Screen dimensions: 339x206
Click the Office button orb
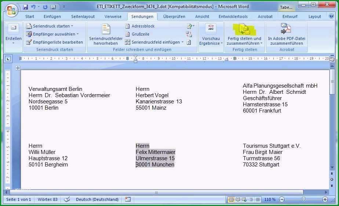(x=11, y=10)
